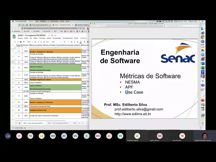Toggle strikethrough formatting in Sheets toolbar
216x162 pixels.
[x=78, y=42]
